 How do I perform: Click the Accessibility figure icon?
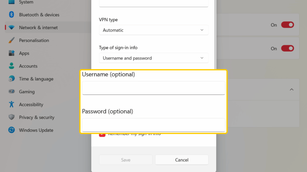point(12,105)
